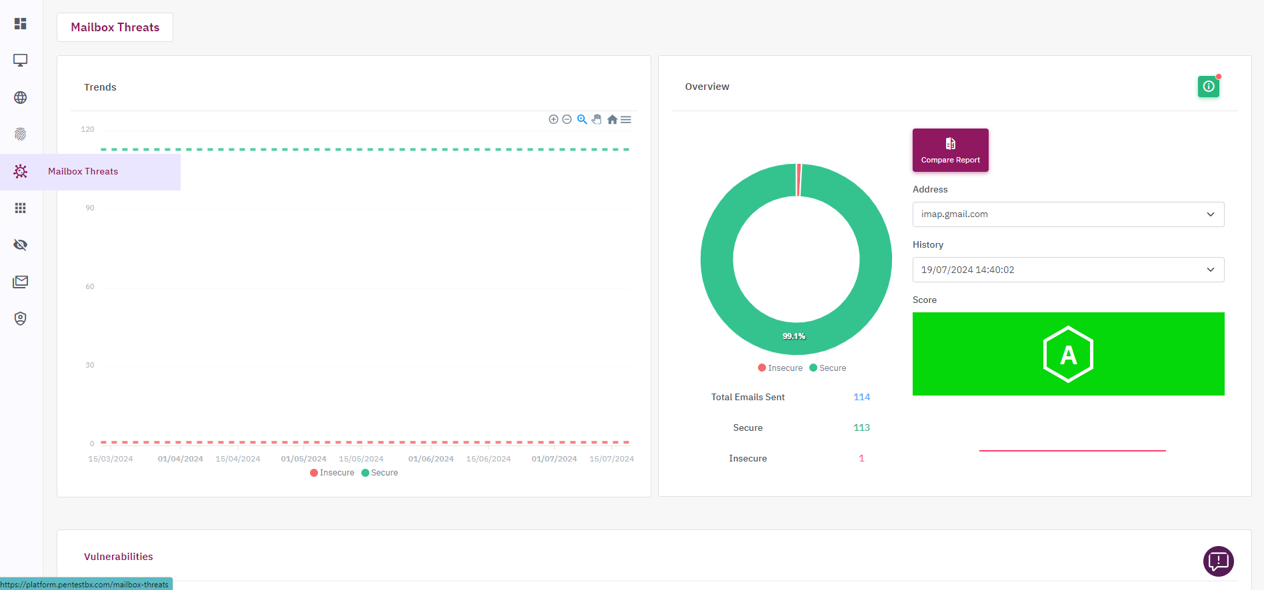Screen dimensions: 1264x590
Task: Open the monitor icon in sidebar
Action: click(21, 61)
